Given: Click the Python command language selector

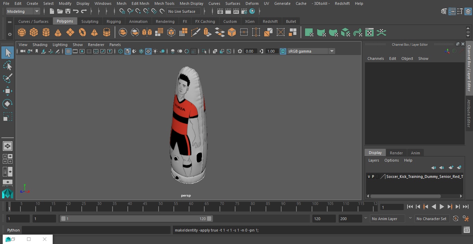Looking at the screenshot, I should (14, 230).
